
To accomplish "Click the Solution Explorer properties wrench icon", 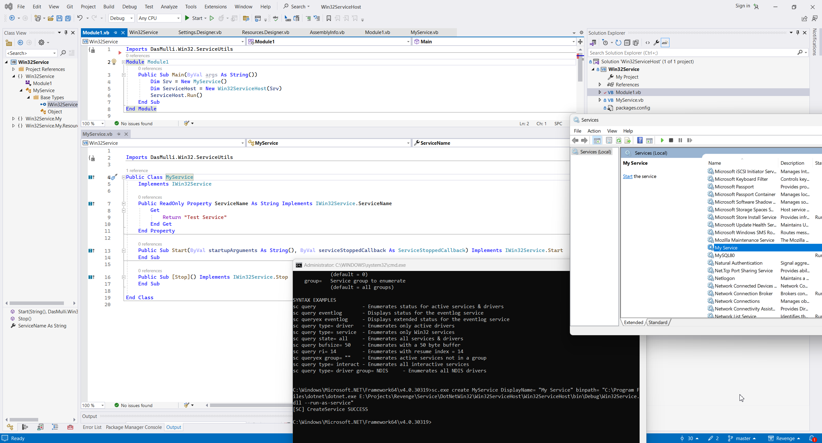I will coord(656,42).
